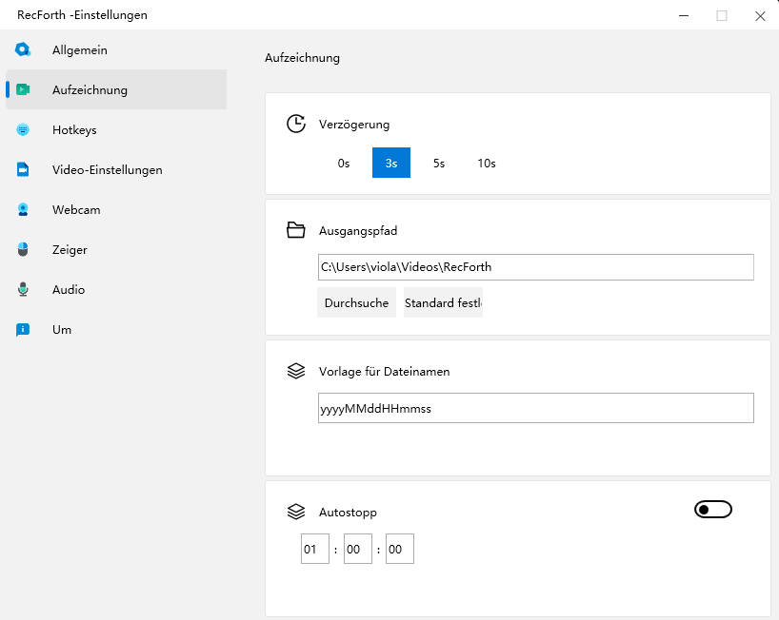Click the Standard festlegen button
Viewport: 779px width, 620px height.
coord(443,302)
